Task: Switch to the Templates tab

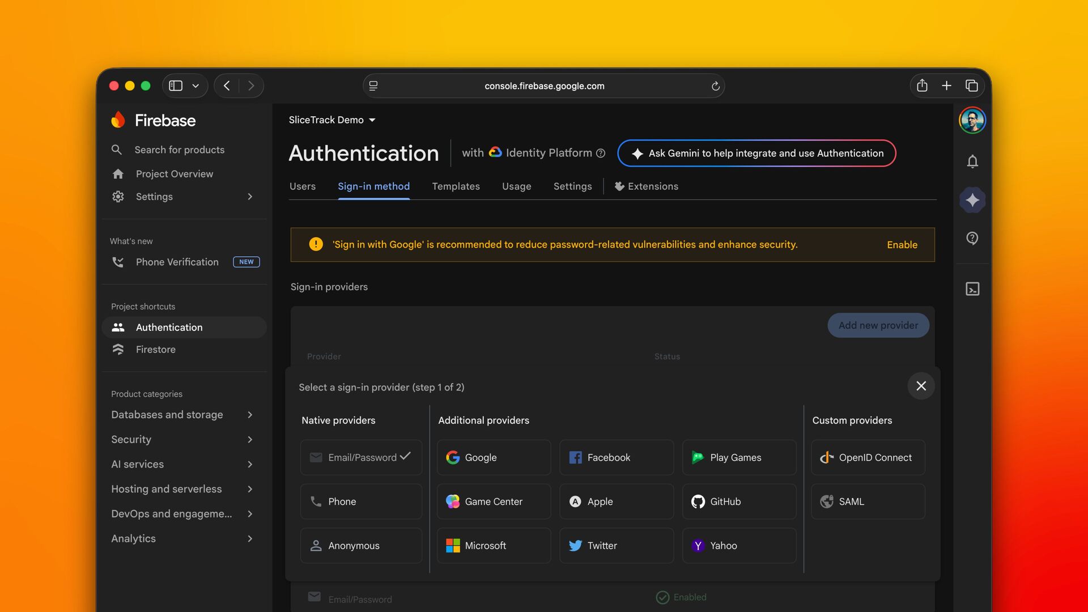Action: pyautogui.click(x=456, y=186)
